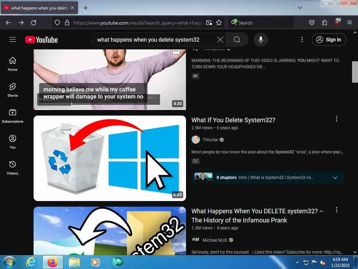Go back with the browser back arrow
Image resolution: width=358 pixels, height=269 pixels.
click(8, 23)
